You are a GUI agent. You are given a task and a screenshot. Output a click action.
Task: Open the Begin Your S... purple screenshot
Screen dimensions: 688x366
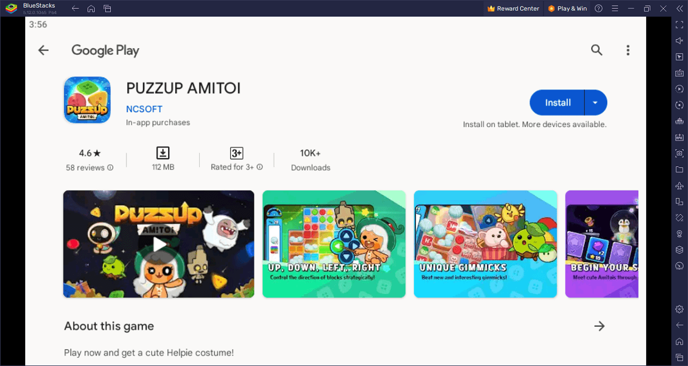tap(602, 244)
